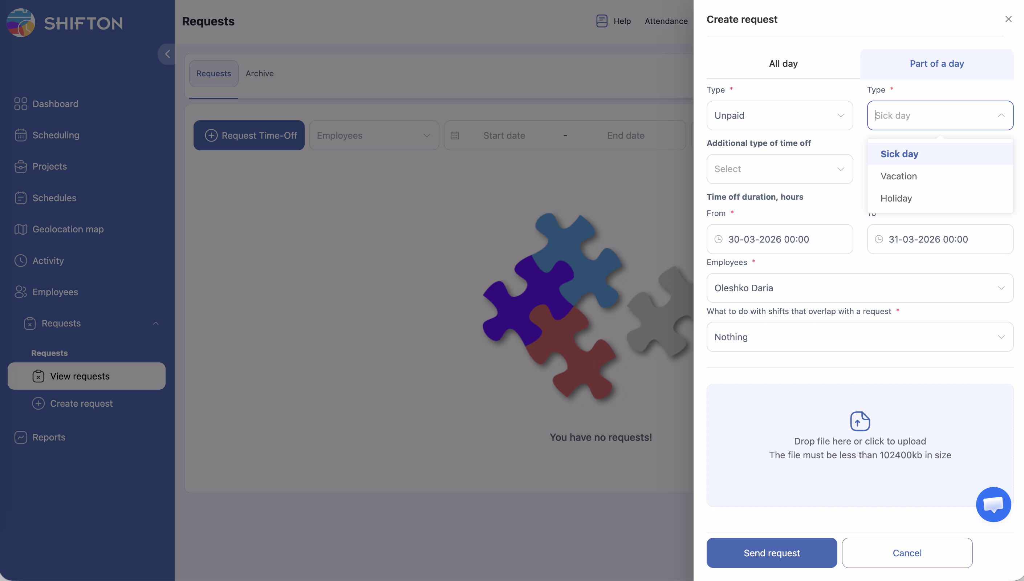Click the file upload icon in drop zone
This screenshot has height=581, width=1024.
tap(860, 421)
